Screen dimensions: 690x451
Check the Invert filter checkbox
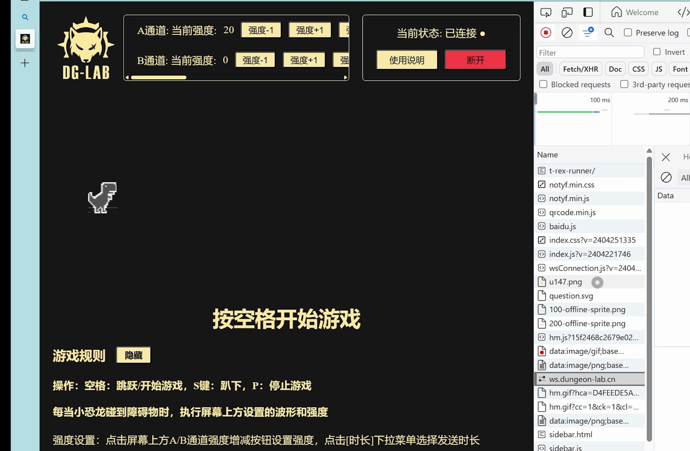[657, 52]
